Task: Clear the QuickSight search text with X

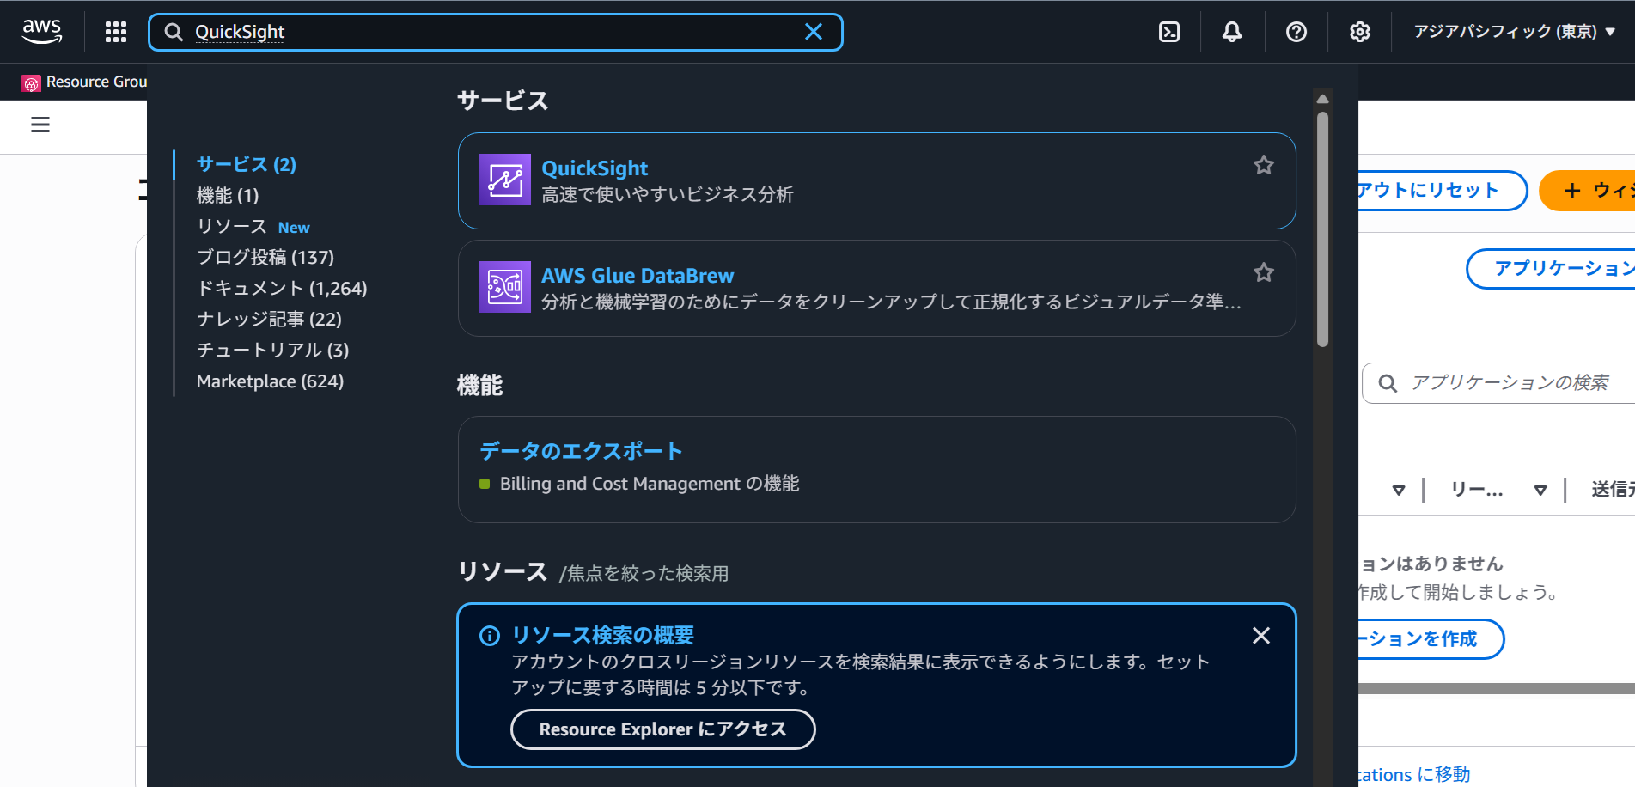Action: pos(813,33)
